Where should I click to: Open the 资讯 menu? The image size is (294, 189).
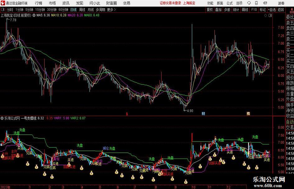(66, 3)
